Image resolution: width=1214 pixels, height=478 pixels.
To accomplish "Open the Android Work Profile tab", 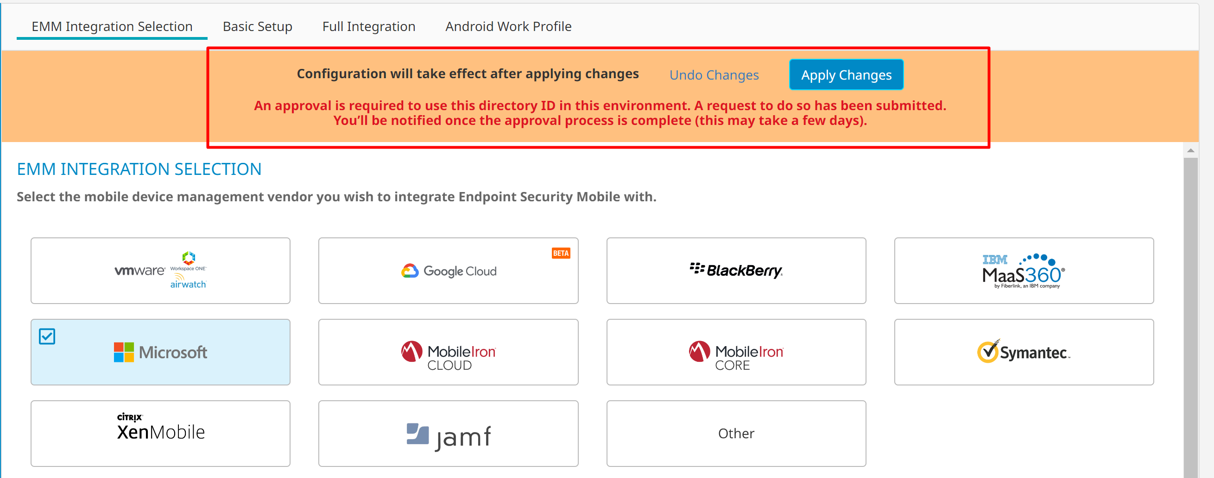I will point(508,26).
